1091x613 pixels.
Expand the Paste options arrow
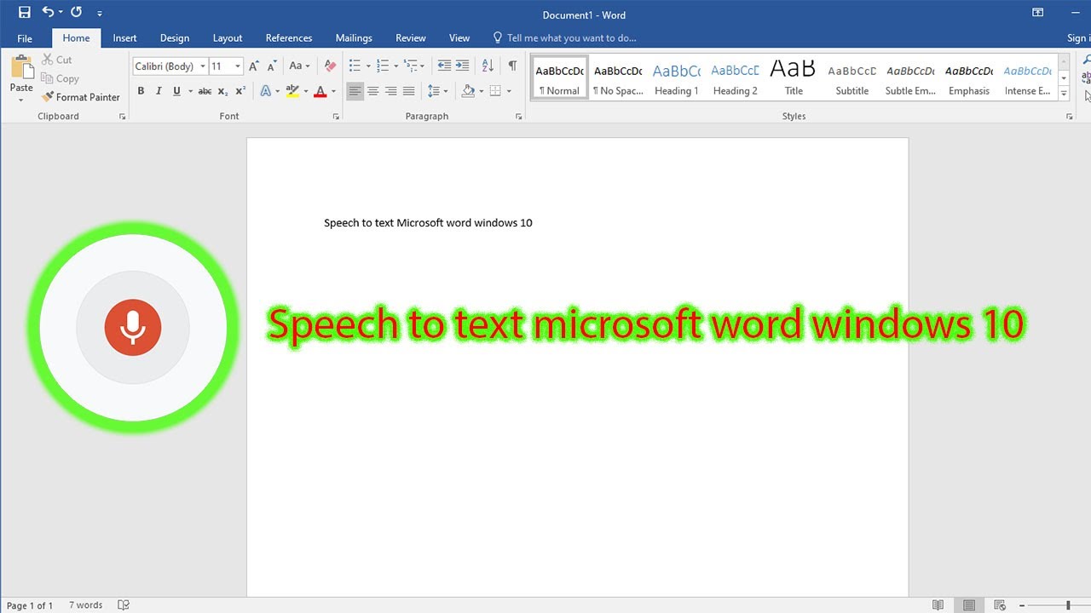coord(21,100)
